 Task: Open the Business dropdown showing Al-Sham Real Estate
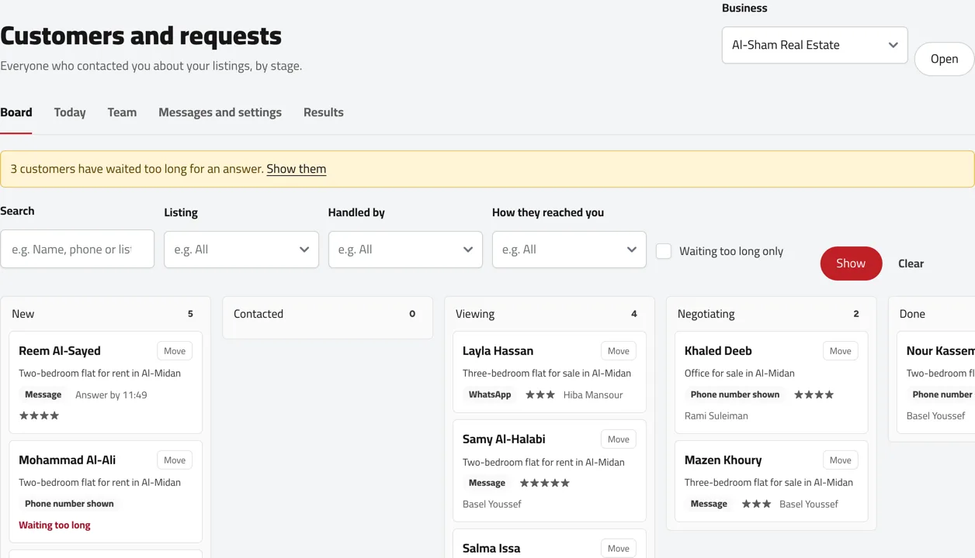click(814, 45)
